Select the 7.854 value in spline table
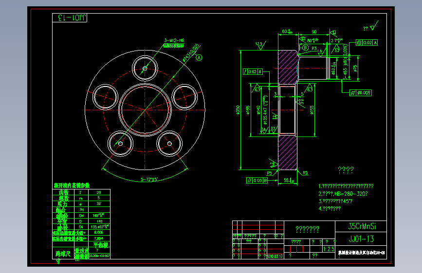 pos(98,239)
